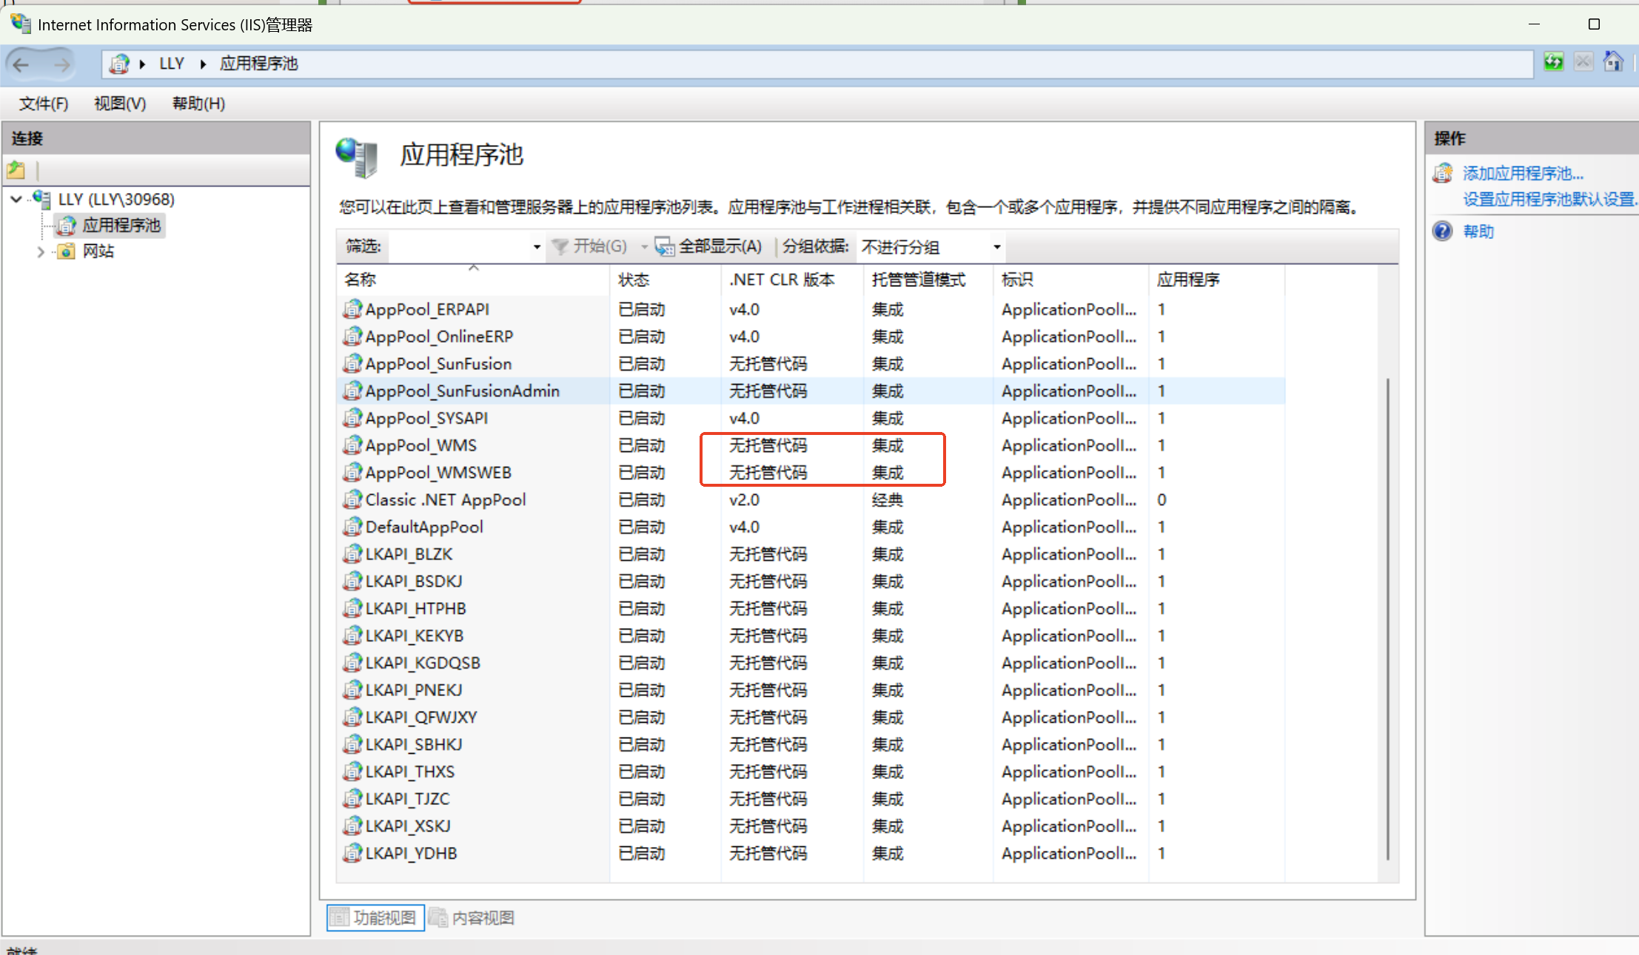Image resolution: width=1639 pixels, height=955 pixels.
Task: Click into the 筛选 filter input field
Action: 460,247
